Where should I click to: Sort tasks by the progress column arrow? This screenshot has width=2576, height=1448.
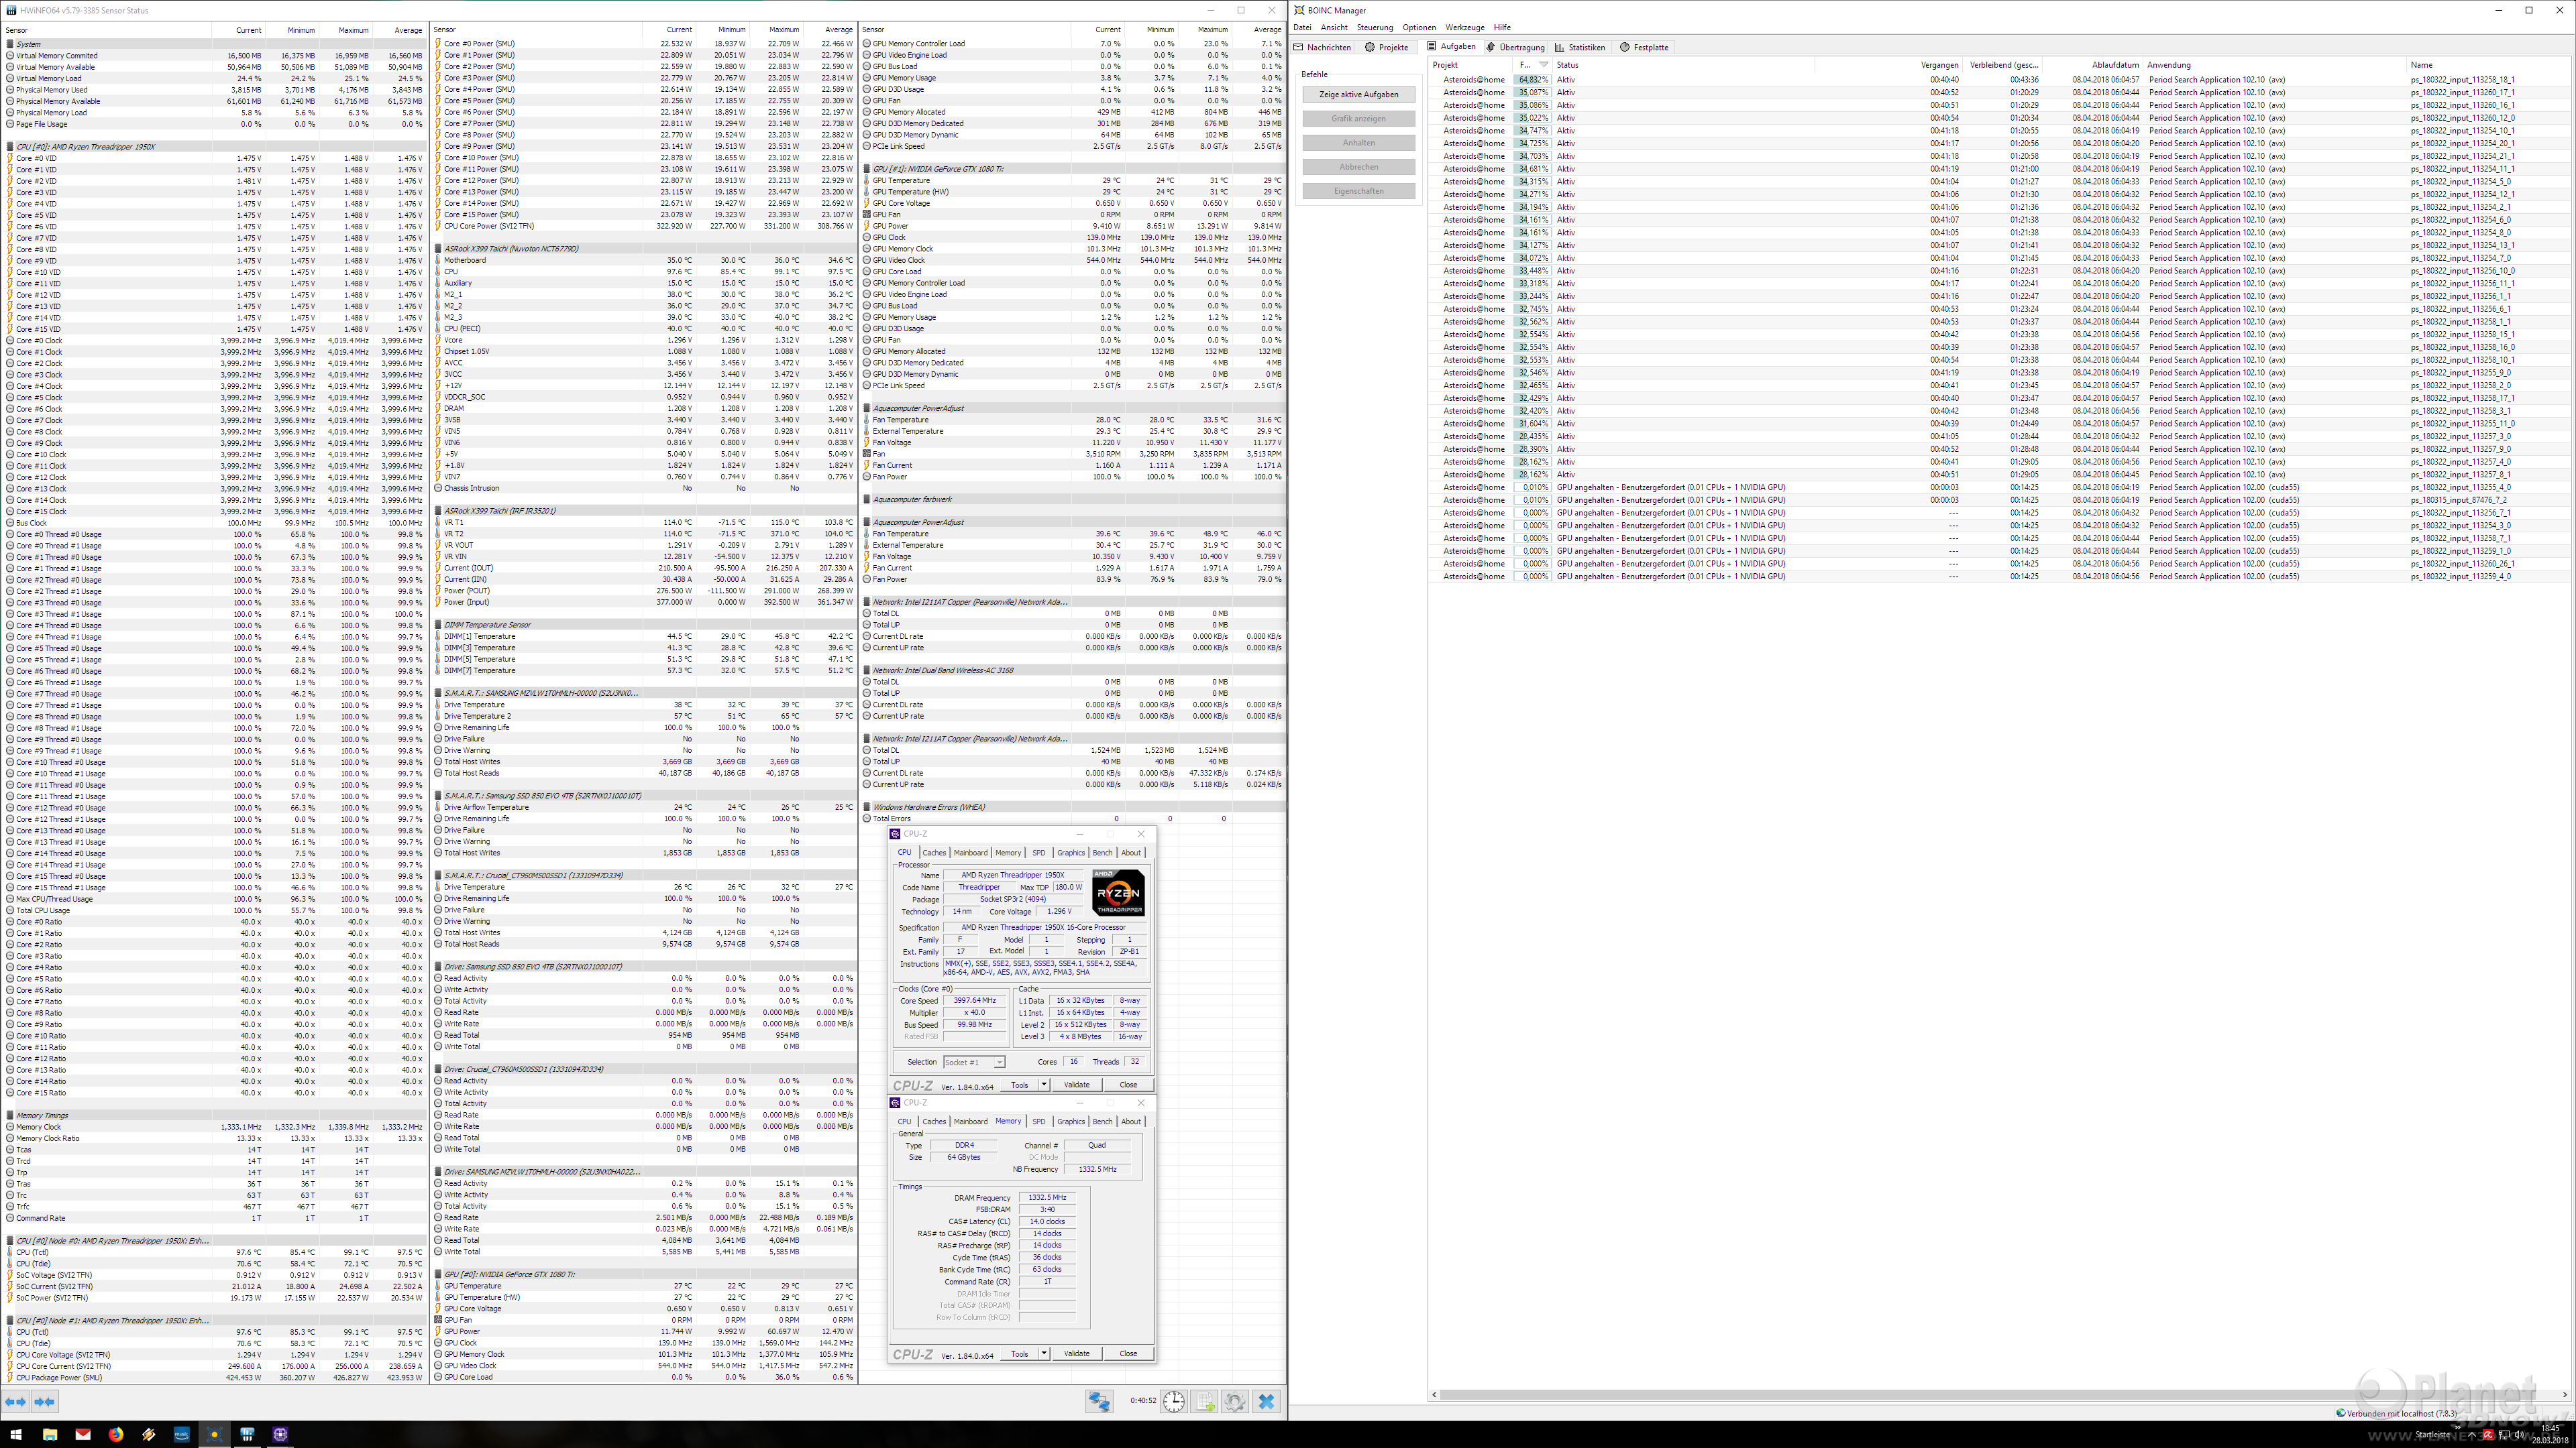coord(1544,65)
